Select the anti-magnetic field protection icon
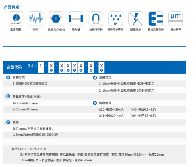This screenshot has height=167, width=196. coord(96,19)
